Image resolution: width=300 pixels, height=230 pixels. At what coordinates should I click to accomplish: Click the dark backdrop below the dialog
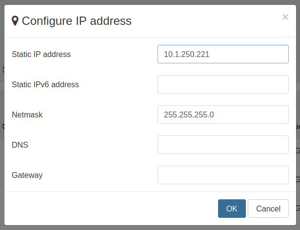tap(146, 228)
